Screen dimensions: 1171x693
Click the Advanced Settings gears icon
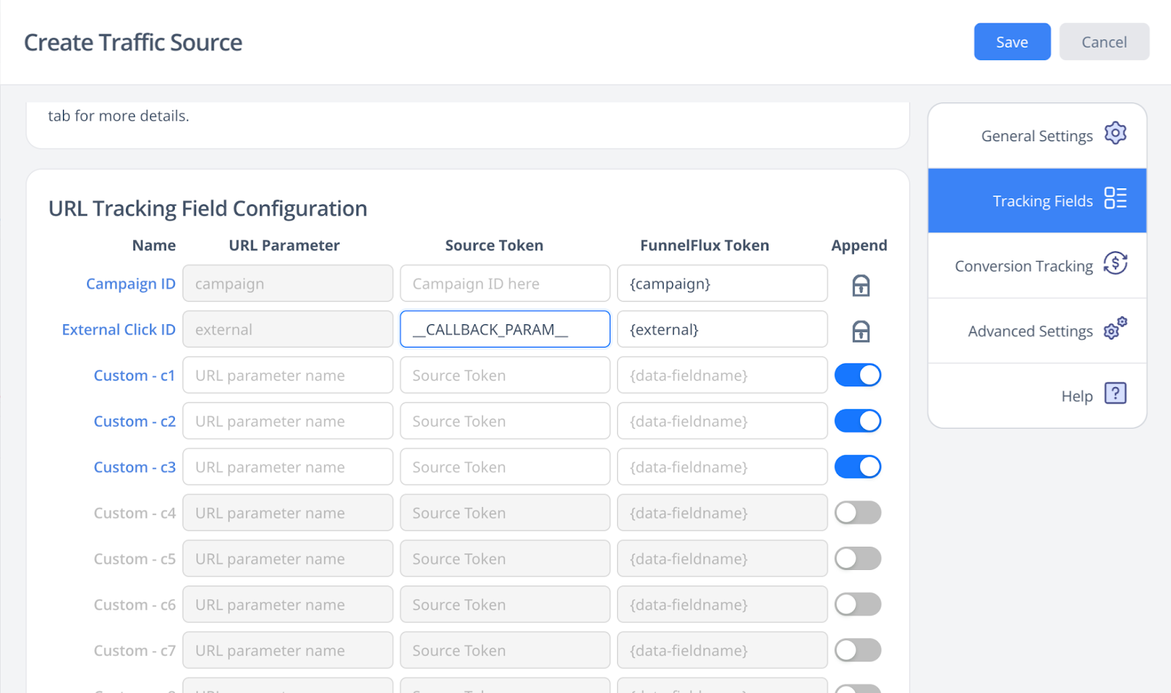(1115, 329)
